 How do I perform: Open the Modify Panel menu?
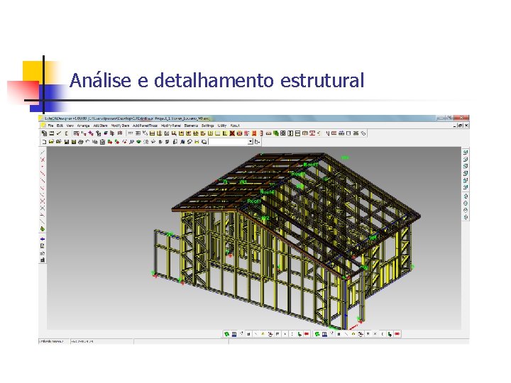tap(171, 126)
